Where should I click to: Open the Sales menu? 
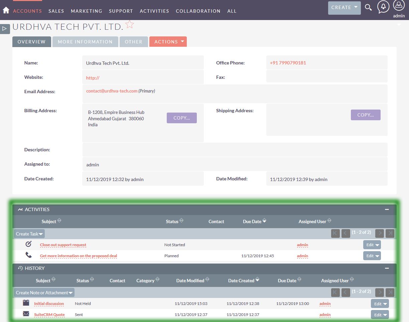(x=56, y=11)
